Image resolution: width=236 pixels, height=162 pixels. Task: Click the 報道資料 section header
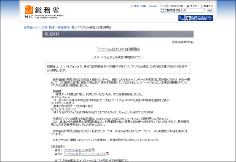coord(118,34)
